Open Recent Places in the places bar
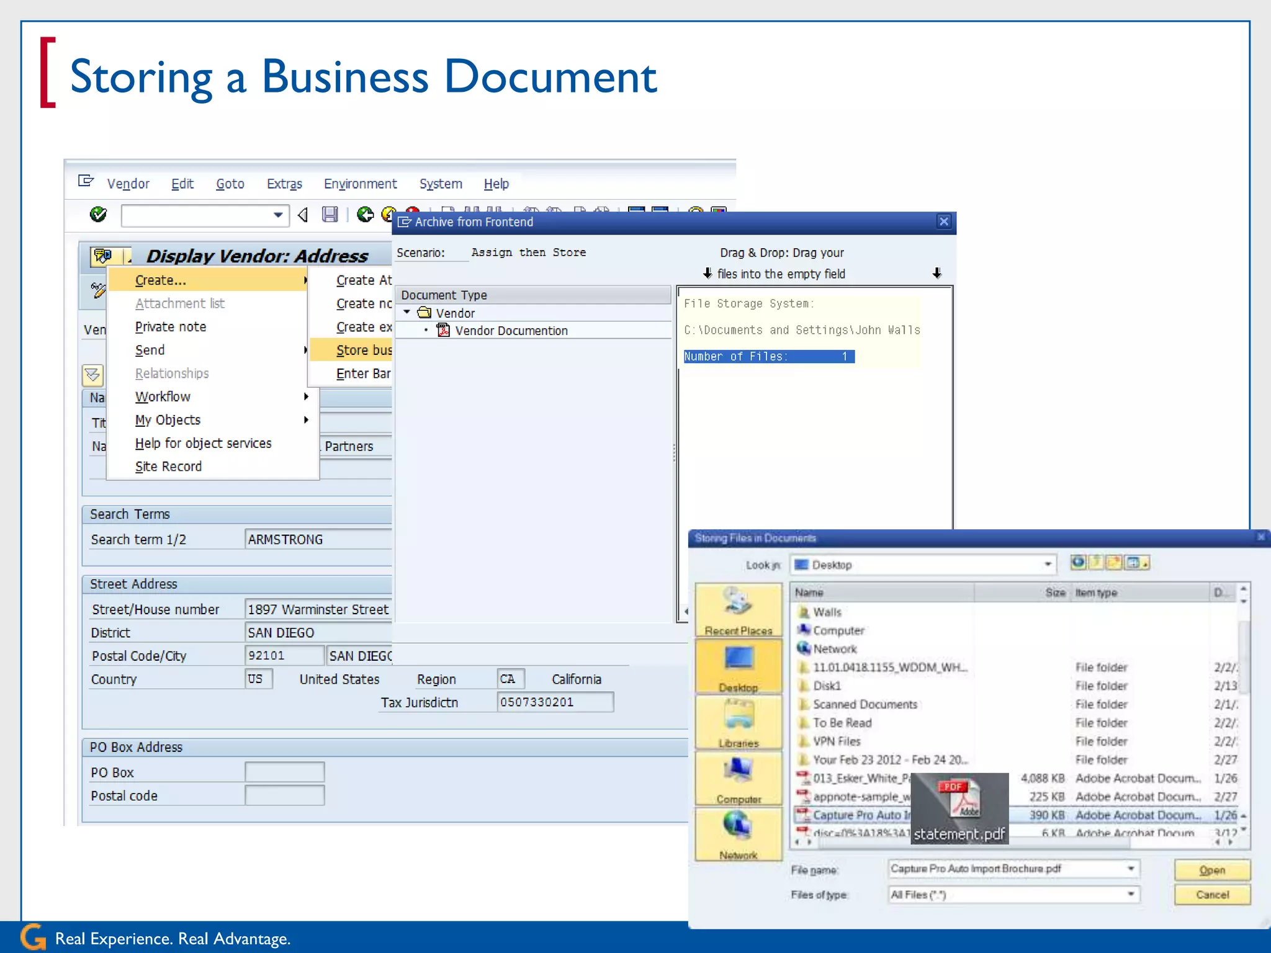 click(739, 611)
